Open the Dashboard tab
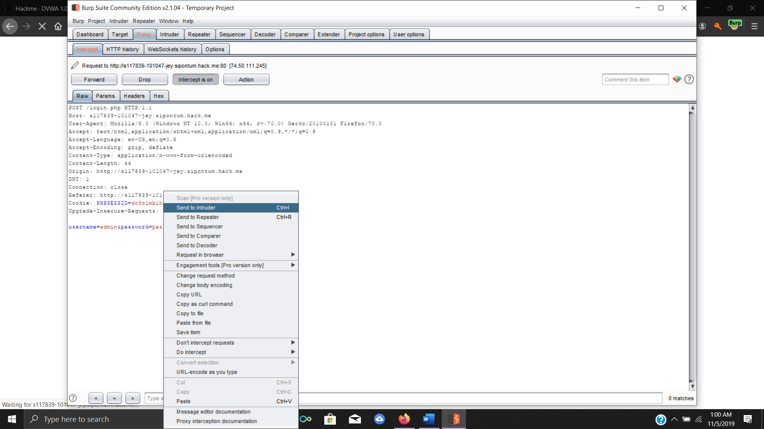This screenshot has width=764, height=429. (90, 35)
